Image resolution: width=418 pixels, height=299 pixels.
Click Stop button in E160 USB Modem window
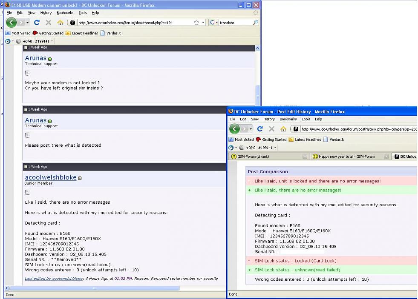click(x=48, y=23)
